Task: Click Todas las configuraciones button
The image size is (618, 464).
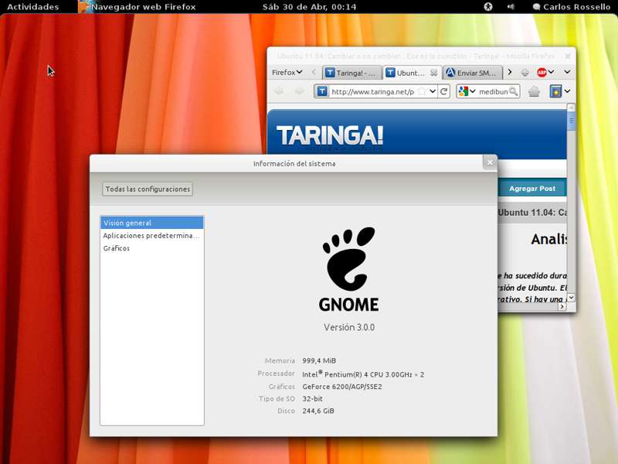Action: click(148, 189)
